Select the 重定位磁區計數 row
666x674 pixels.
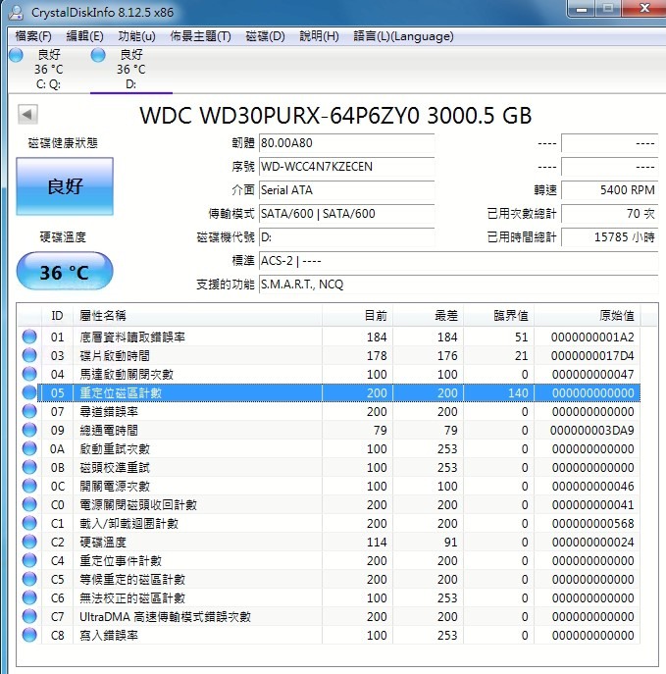point(329,392)
